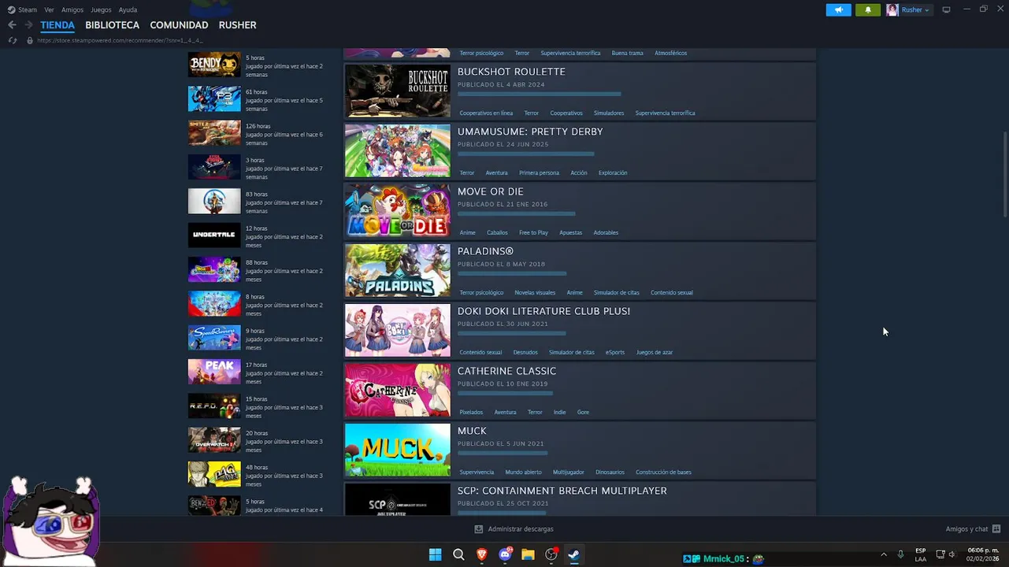Click the 'eSports' tag
This screenshot has width=1009, height=567.
point(615,353)
